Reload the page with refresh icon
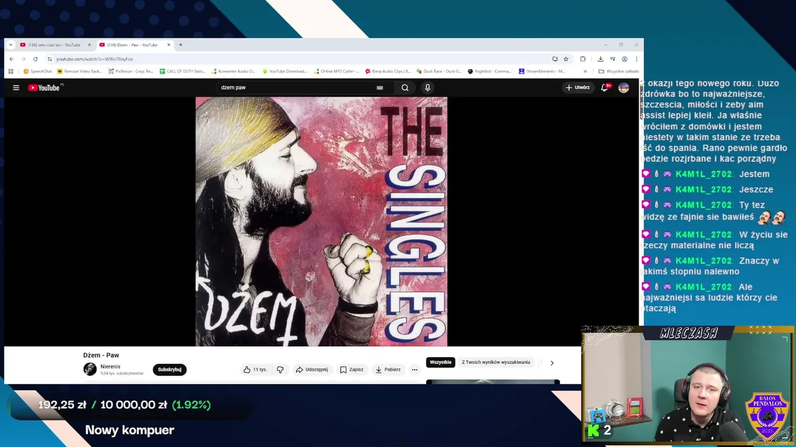The height and width of the screenshot is (447, 796). pos(35,59)
